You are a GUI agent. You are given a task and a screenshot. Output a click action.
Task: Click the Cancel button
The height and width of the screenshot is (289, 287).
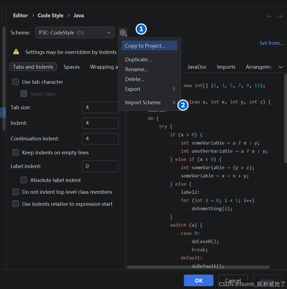233,280
